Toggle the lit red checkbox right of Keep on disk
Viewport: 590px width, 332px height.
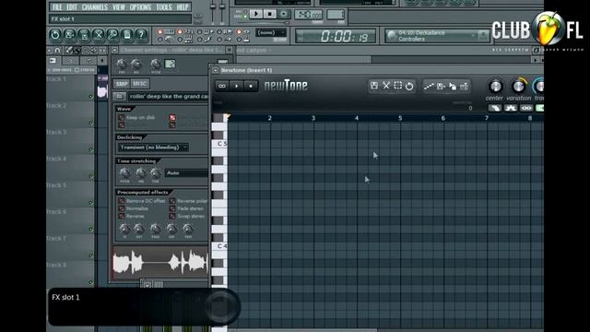point(172,117)
